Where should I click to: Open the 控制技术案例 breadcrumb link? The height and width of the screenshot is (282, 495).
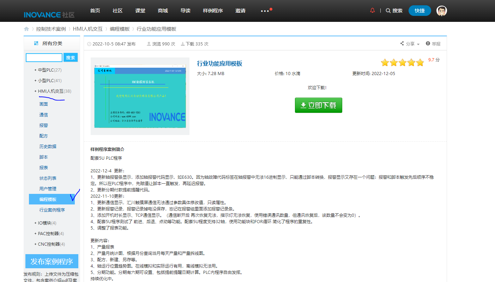tap(51, 29)
